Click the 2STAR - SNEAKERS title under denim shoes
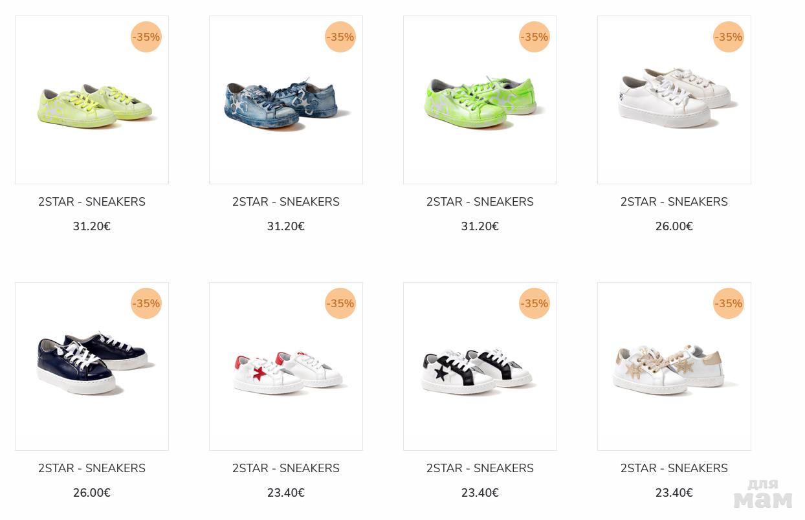The width and height of the screenshot is (805, 520). (286, 202)
